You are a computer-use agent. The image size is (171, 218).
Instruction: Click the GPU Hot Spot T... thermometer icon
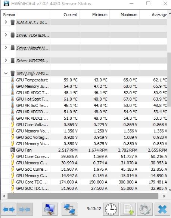coord(12,99)
